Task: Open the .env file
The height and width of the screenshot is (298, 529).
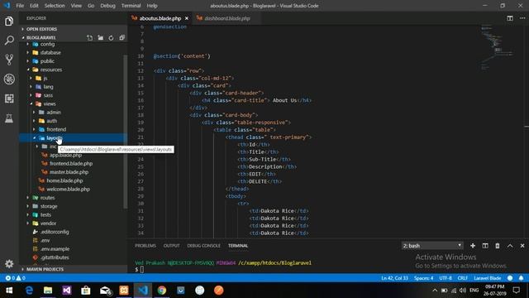Action: pos(45,240)
